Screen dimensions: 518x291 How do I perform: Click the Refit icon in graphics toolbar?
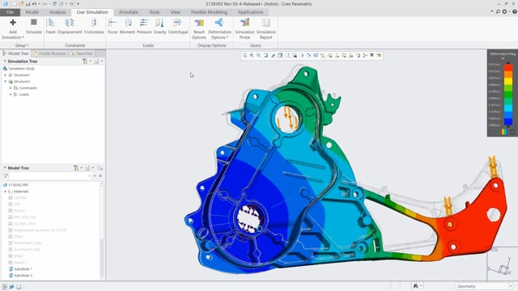(x=244, y=56)
